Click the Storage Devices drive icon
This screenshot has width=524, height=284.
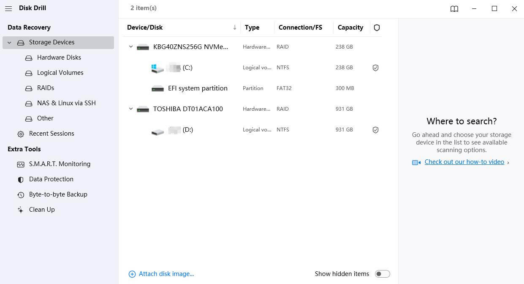tap(21, 43)
